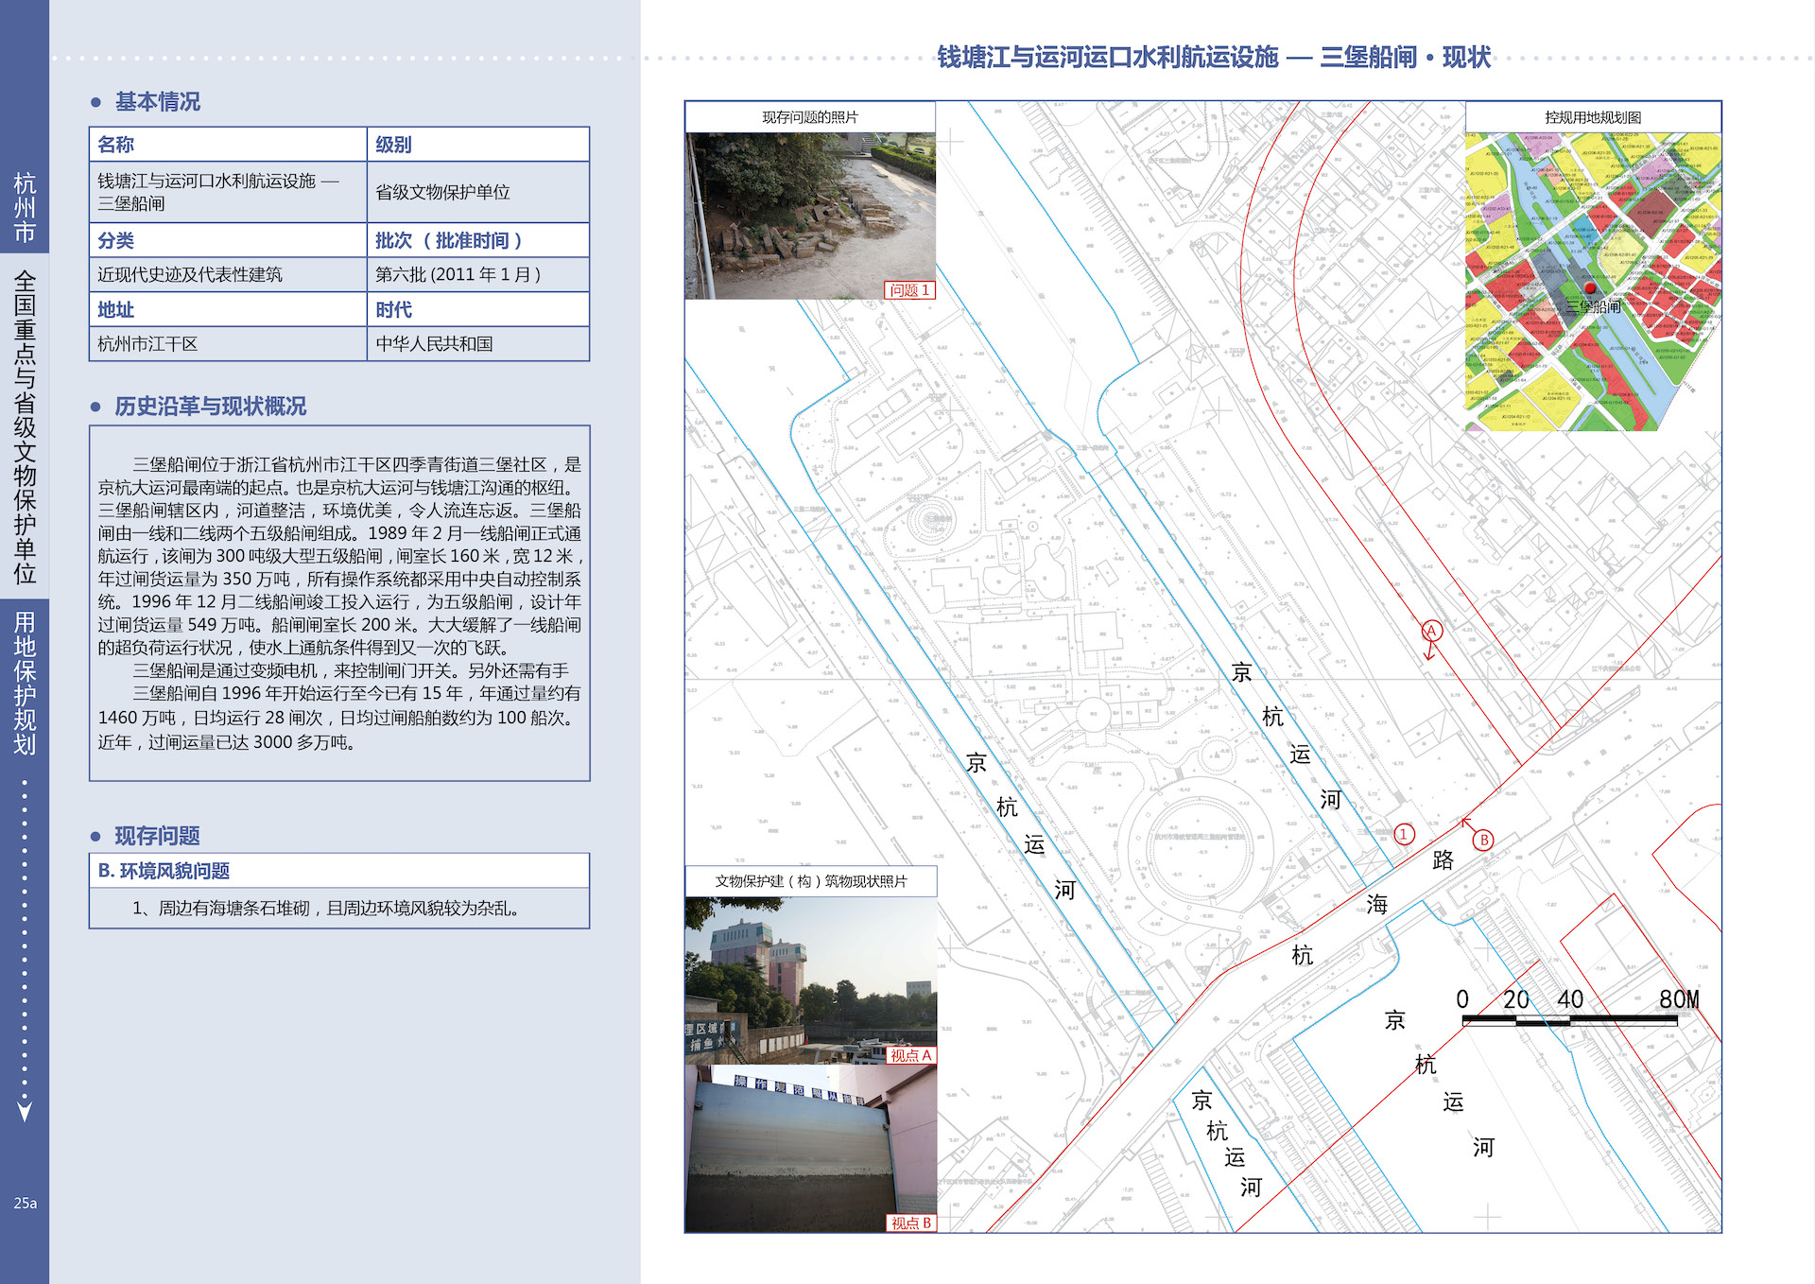The height and width of the screenshot is (1284, 1815).
Task: Click the 基本情况 section heading
Action: (157, 102)
